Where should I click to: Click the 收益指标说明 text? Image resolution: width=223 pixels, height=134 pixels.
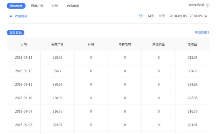pyautogui.click(x=196, y=5)
